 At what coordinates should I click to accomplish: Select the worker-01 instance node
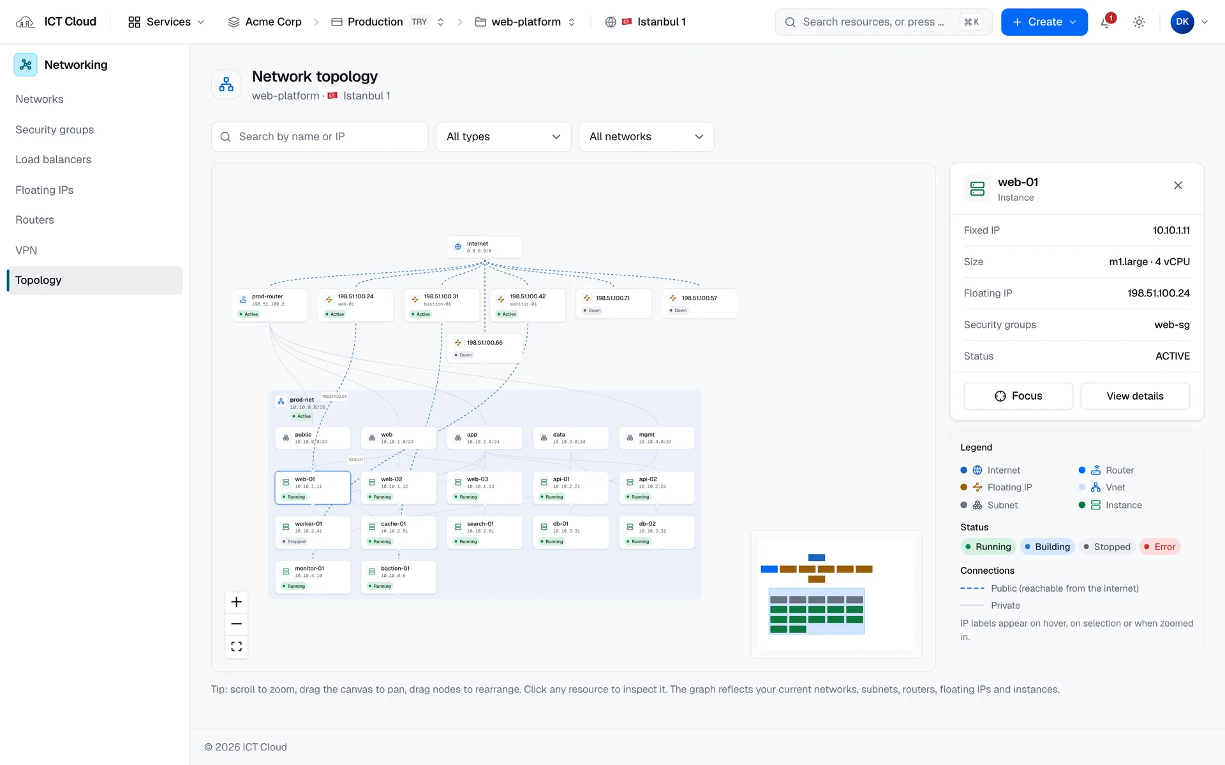313,532
